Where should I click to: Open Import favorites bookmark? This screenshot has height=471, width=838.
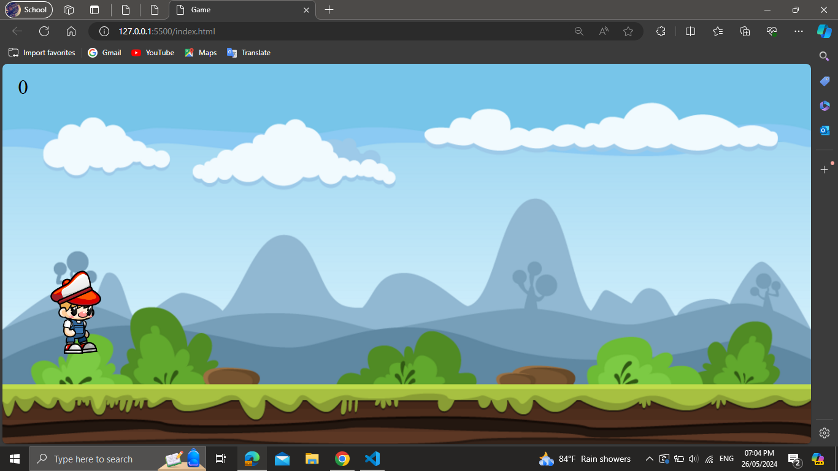click(42, 53)
